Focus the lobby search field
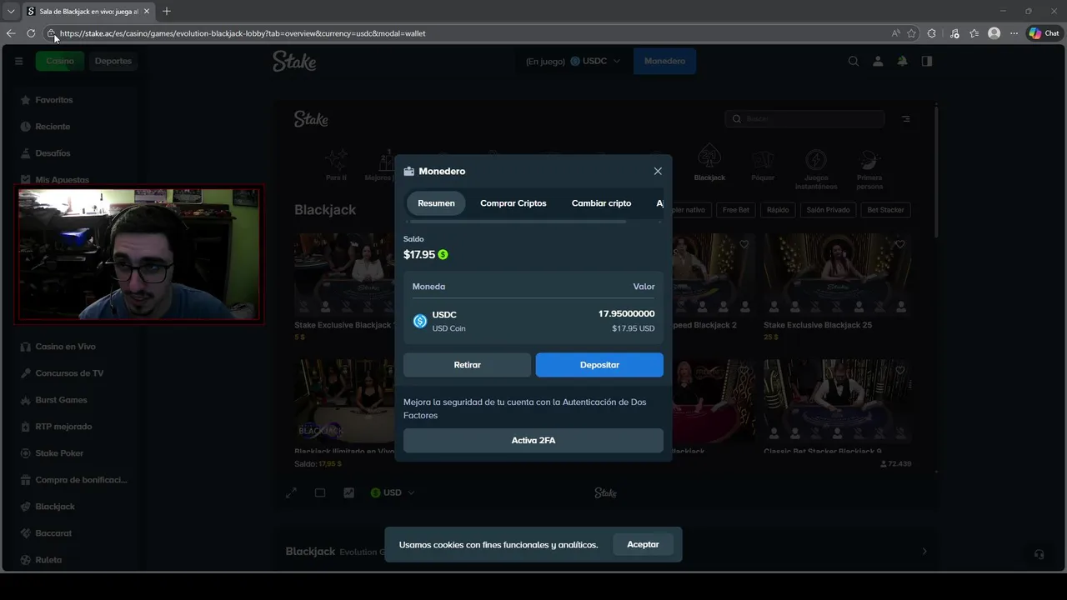1067x600 pixels. [804, 119]
